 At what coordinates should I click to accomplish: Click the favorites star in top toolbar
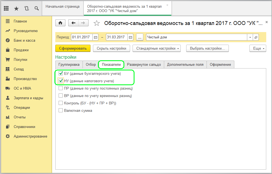[x=16, y=8]
